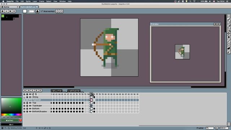Toggle the Pixel-perfect checkbox
The height and width of the screenshot is (130, 231).
click(x=48, y=11)
